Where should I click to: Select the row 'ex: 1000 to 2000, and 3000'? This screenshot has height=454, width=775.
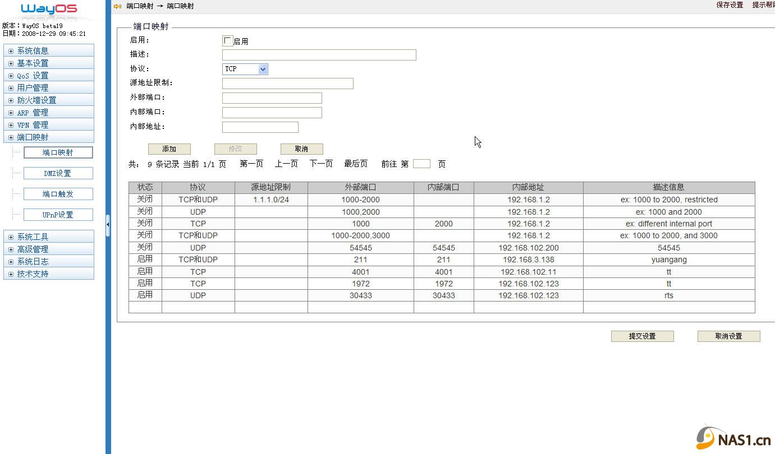442,235
